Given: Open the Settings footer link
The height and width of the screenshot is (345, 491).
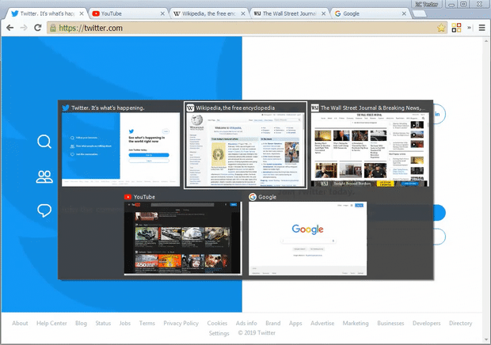Looking at the screenshot, I should click(219, 333).
